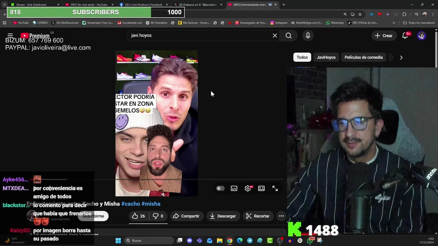Open the Chrome zoom magnifier icon
Image resolution: width=438 pixels, height=246 pixels.
(345, 14)
